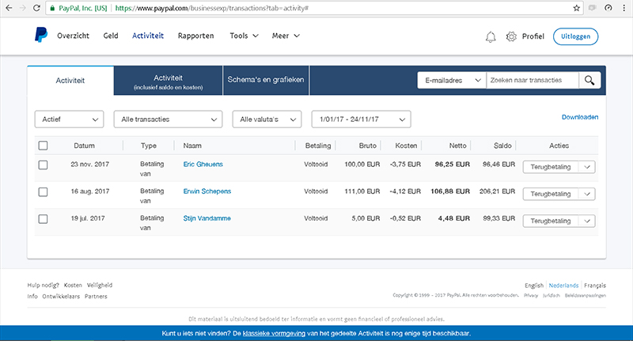Open the Alle transacties dropdown
The width and height of the screenshot is (633, 356).
tap(168, 119)
